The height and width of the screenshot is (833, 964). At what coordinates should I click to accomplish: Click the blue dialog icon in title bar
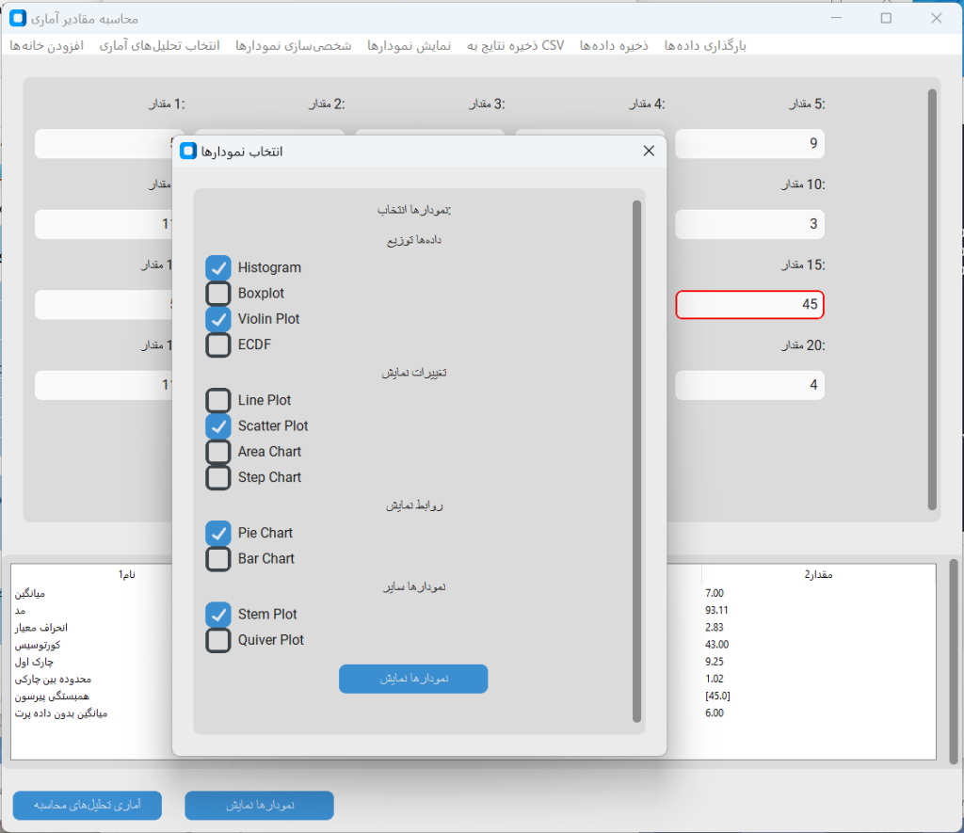(x=188, y=152)
